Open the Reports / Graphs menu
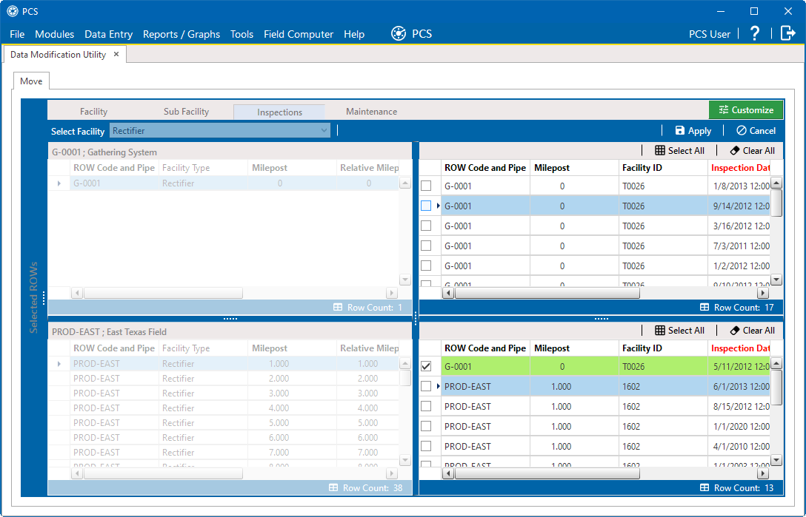806x517 pixels. pos(181,34)
